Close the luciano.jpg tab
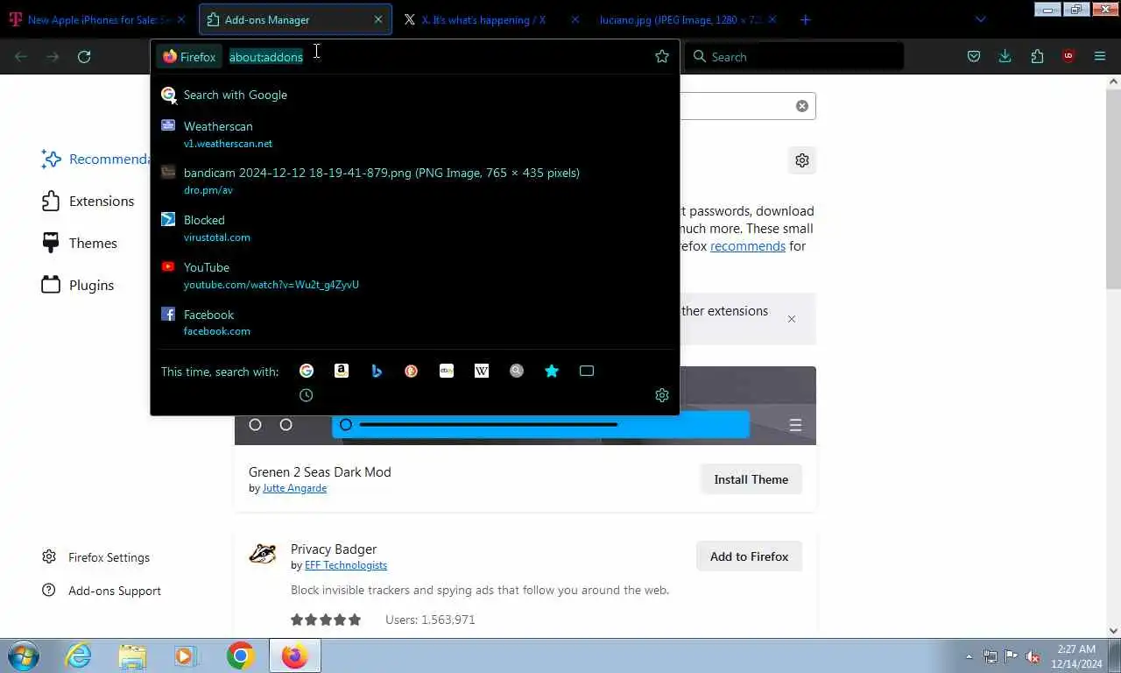 [772, 19]
